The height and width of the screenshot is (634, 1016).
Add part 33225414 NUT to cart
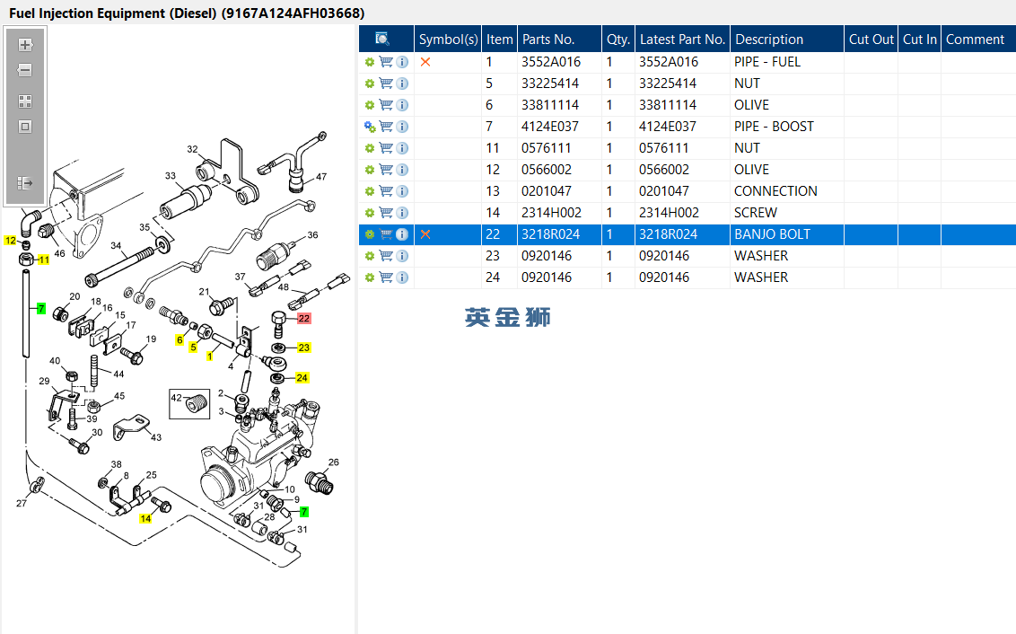(x=386, y=84)
